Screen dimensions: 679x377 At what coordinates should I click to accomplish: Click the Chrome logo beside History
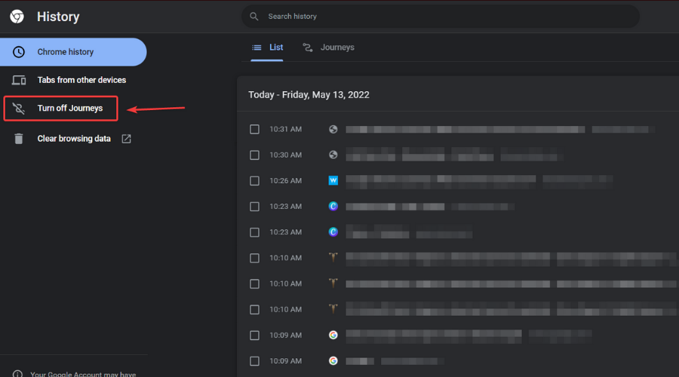(x=17, y=17)
